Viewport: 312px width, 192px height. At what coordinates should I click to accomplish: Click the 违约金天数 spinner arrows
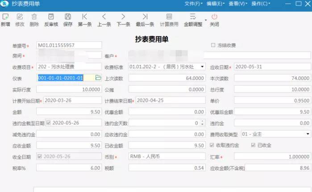[202, 123]
